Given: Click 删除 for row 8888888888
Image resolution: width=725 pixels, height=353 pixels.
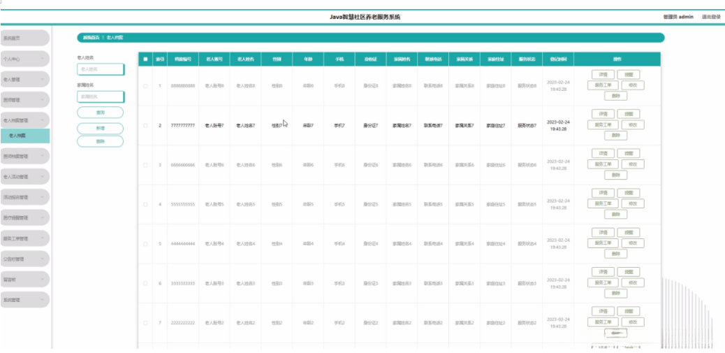Looking at the screenshot, I should tap(616, 96).
